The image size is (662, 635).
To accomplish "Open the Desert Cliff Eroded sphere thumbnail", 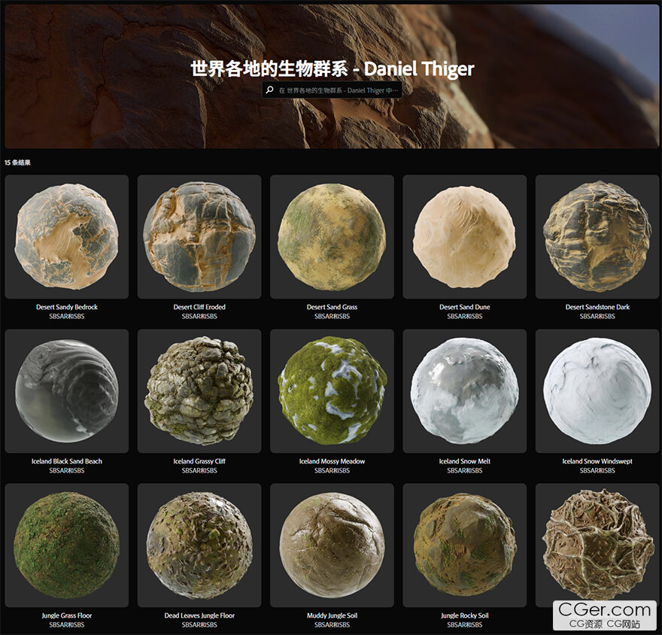I will coord(199,237).
